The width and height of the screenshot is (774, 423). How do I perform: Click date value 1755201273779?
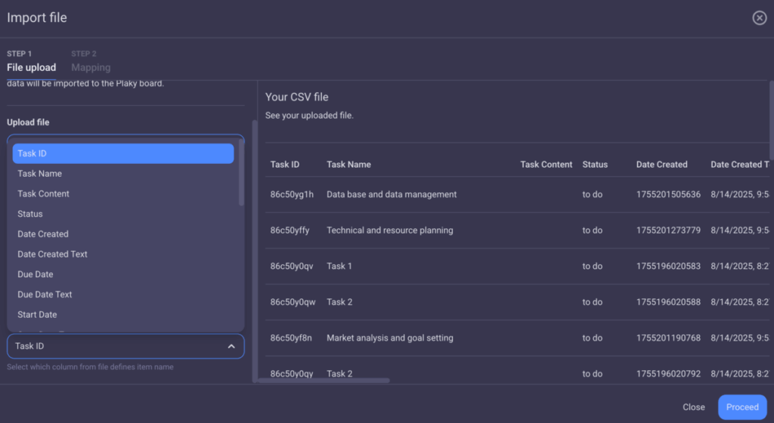click(x=668, y=230)
